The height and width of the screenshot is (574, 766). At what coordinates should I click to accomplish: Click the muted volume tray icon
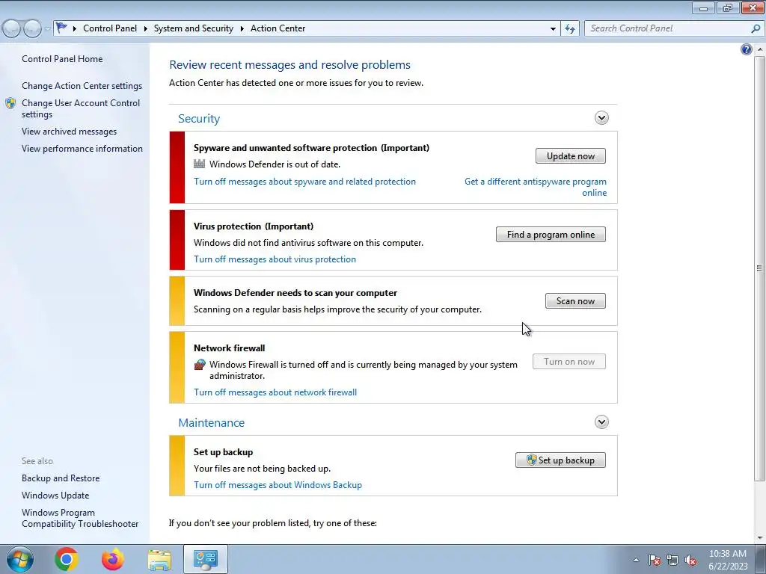pos(690,561)
